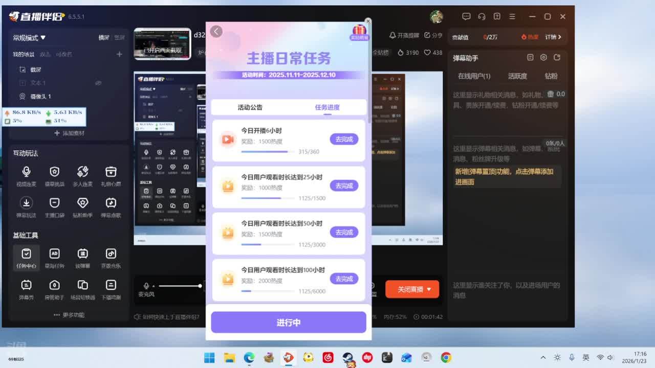Toggle visibility of the 文本 1 source

[98, 83]
